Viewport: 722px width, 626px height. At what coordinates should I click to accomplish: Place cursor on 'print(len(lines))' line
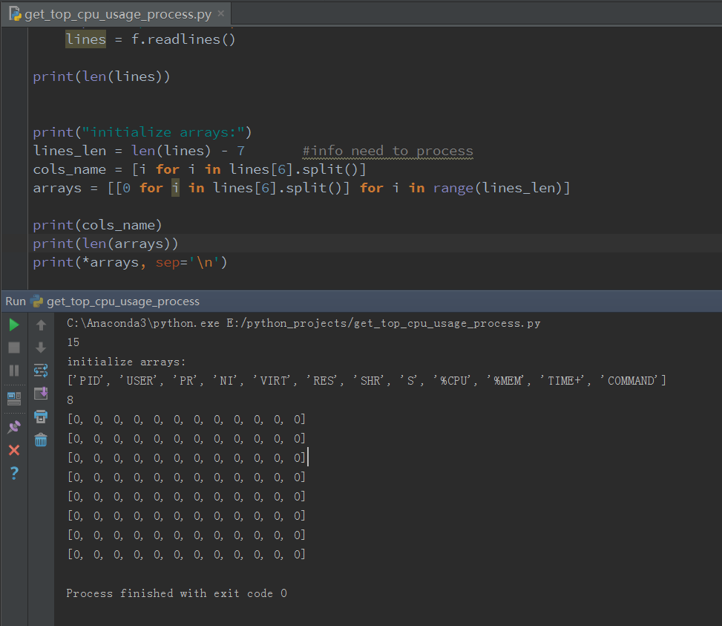tap(102, 76)
